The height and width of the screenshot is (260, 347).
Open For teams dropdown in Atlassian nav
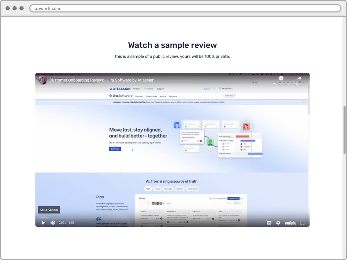149,89
